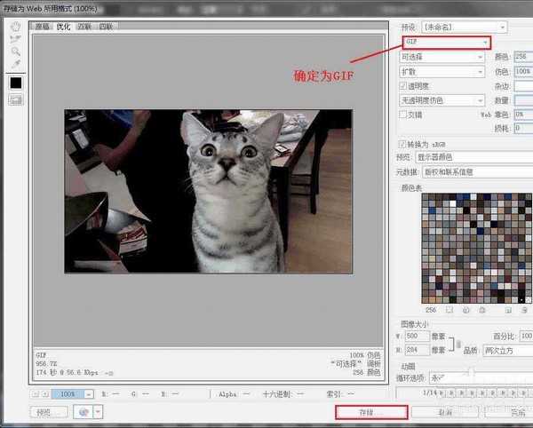This screenshot has width=533, height=428.
Task: Switch to the 原稿 tab
Action: tap(43, 27)
